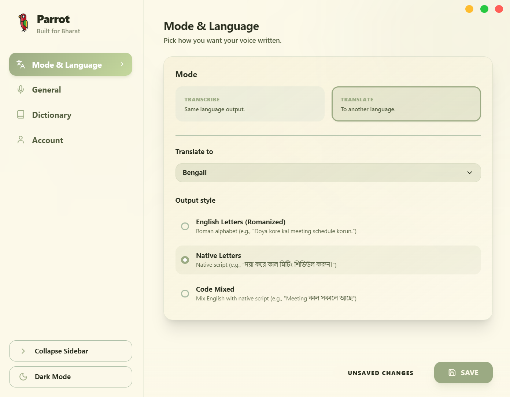Click the translation icon beside Mode & Language
Image resolution: width=510 pixels, height=397 pixels.
[x=20, y=64]
